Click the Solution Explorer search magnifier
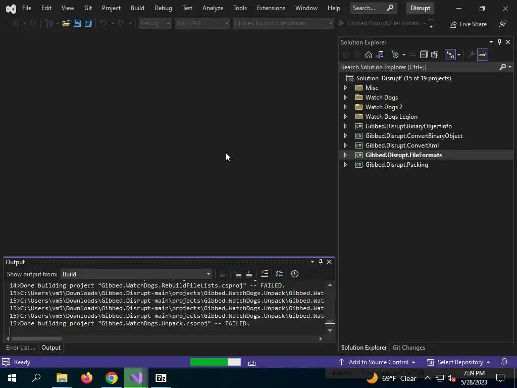The image size is (517, 388). pos(502,67)
